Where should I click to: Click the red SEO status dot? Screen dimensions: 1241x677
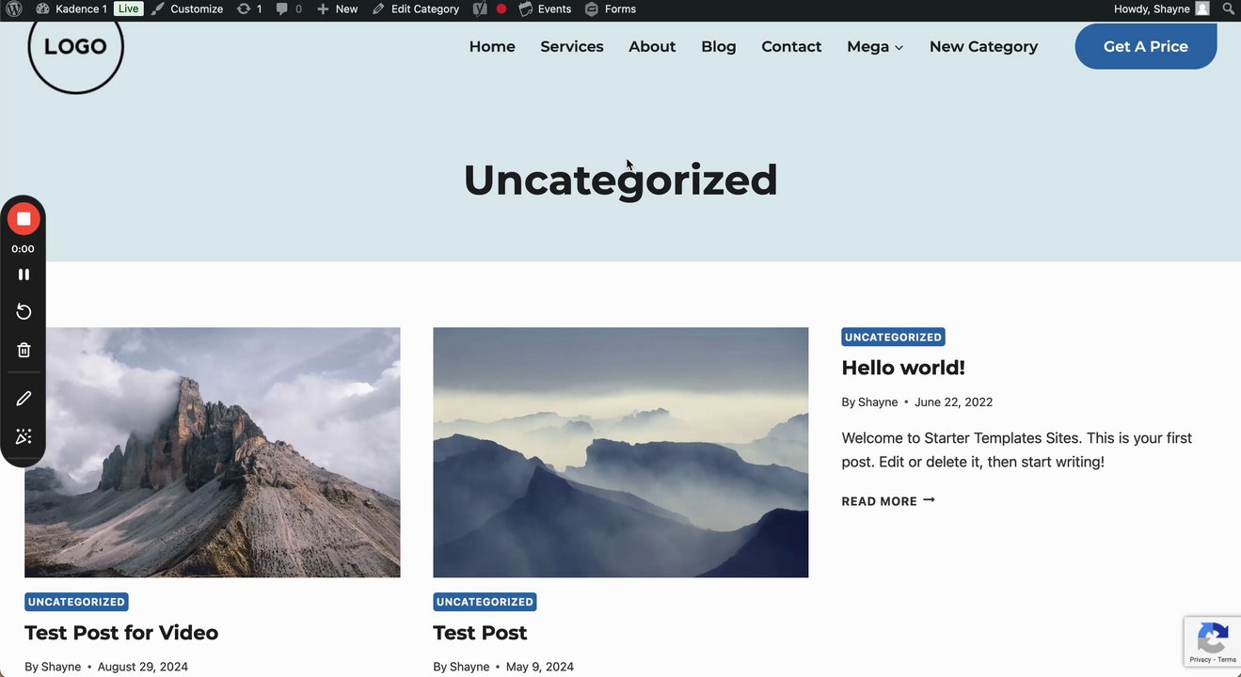pos(501,8)
